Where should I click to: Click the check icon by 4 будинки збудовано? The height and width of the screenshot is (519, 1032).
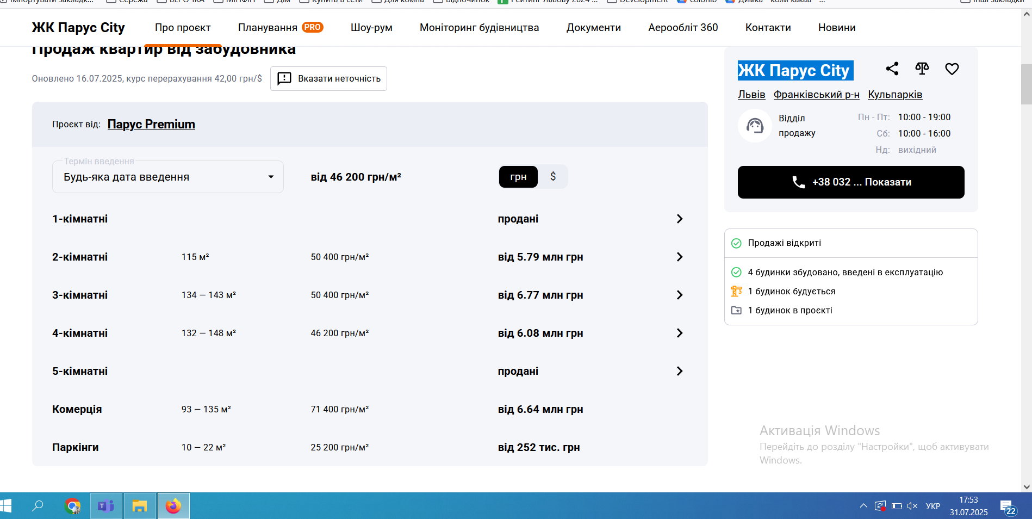click(736, 272)
